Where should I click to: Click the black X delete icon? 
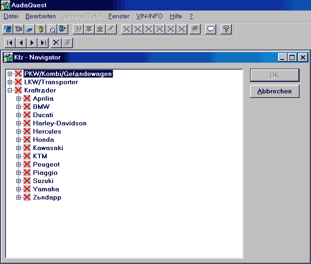coord(56,43)
